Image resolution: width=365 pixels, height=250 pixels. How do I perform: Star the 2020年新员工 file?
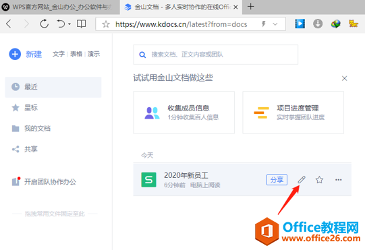click(319, 179)
